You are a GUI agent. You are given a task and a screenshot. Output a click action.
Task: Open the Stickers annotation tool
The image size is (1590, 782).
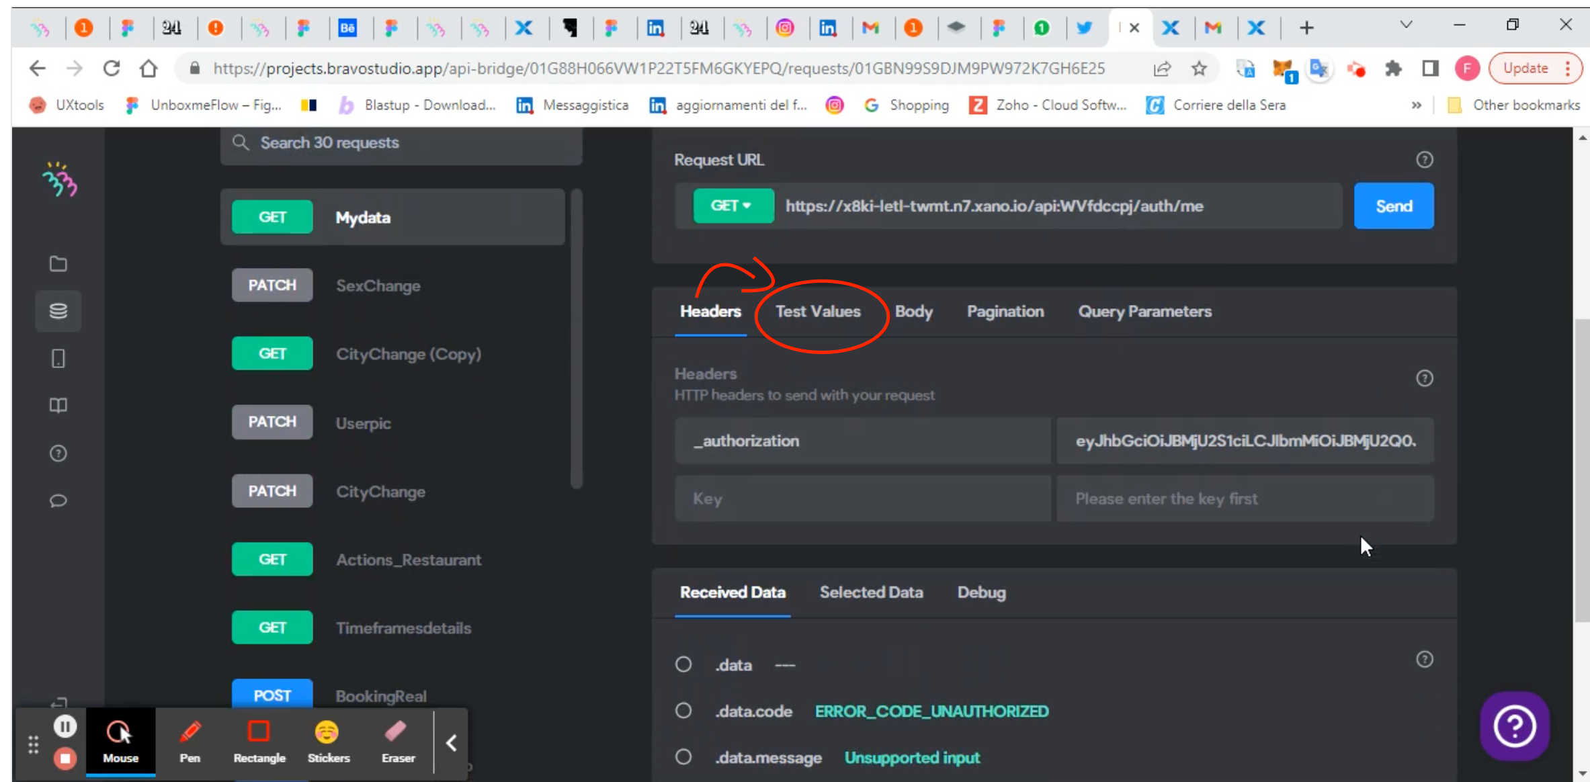pos(328,742)
